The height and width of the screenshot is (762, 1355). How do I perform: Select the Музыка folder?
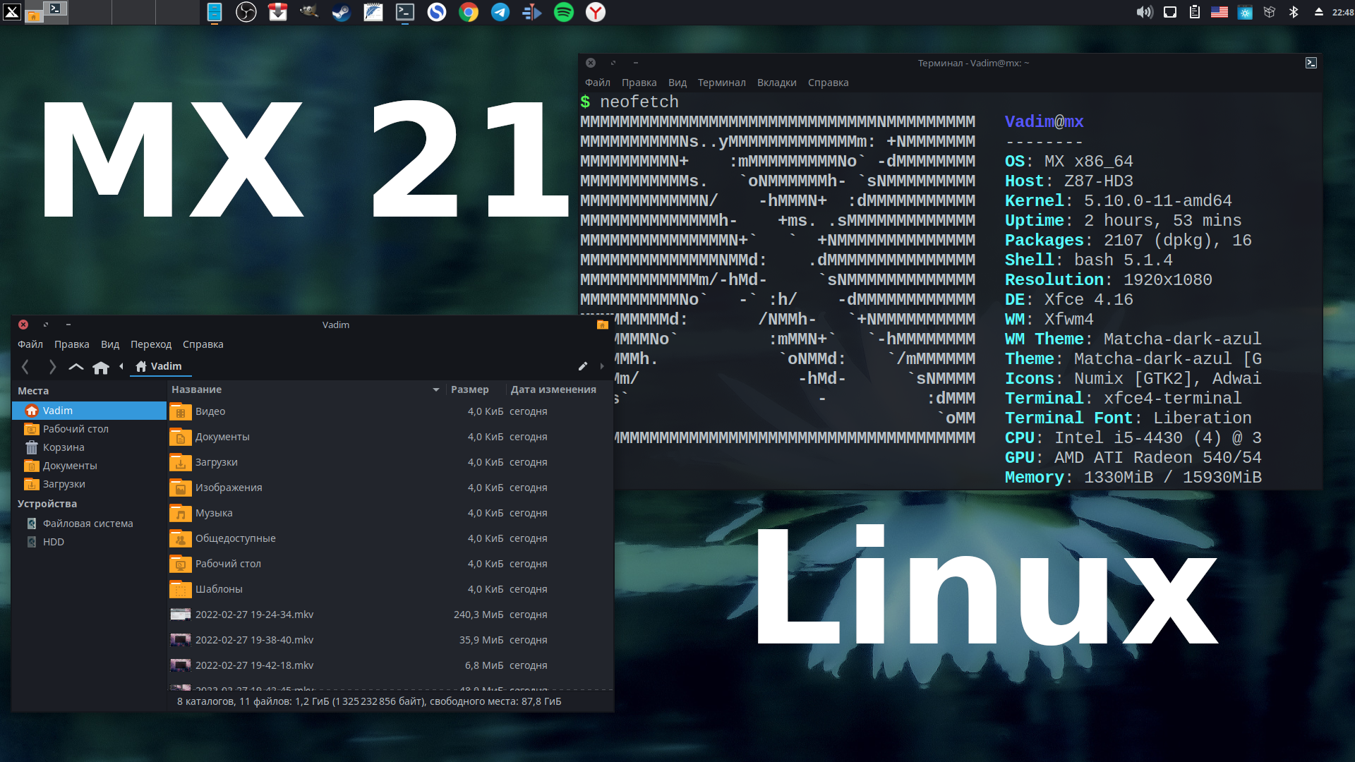tap(390, 513)
